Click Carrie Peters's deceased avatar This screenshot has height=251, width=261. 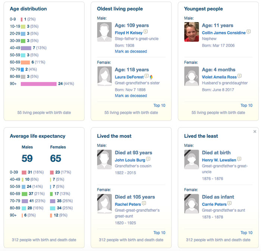point(192,204)
